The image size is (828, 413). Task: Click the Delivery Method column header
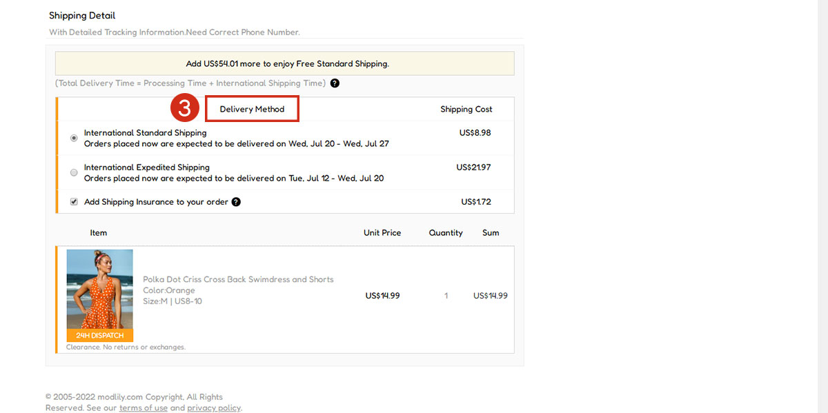pos(252,109)
